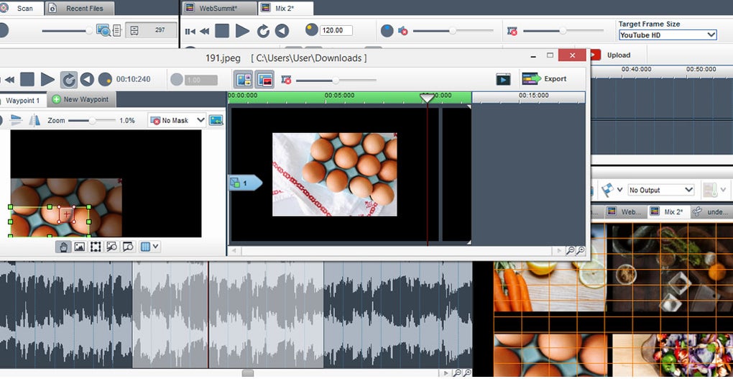
Task: Adjust the Zoom slider
Action: point(92,120)
